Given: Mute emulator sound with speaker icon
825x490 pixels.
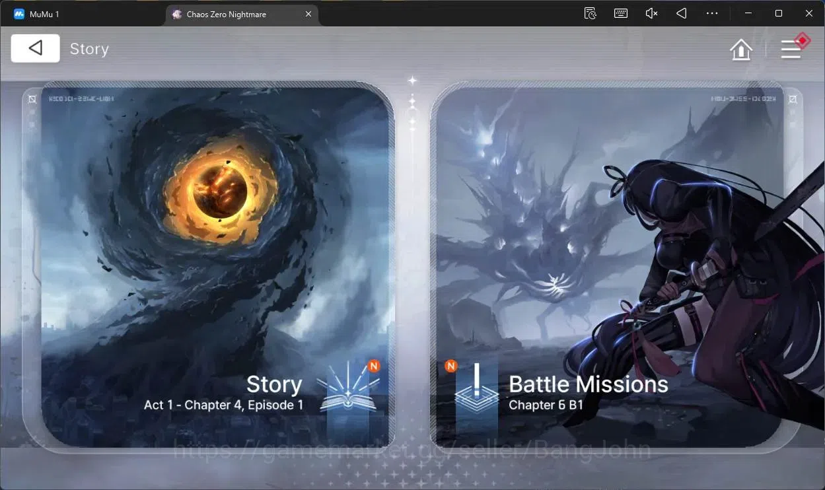Looking at the screenshot, I should coord(651,13).
